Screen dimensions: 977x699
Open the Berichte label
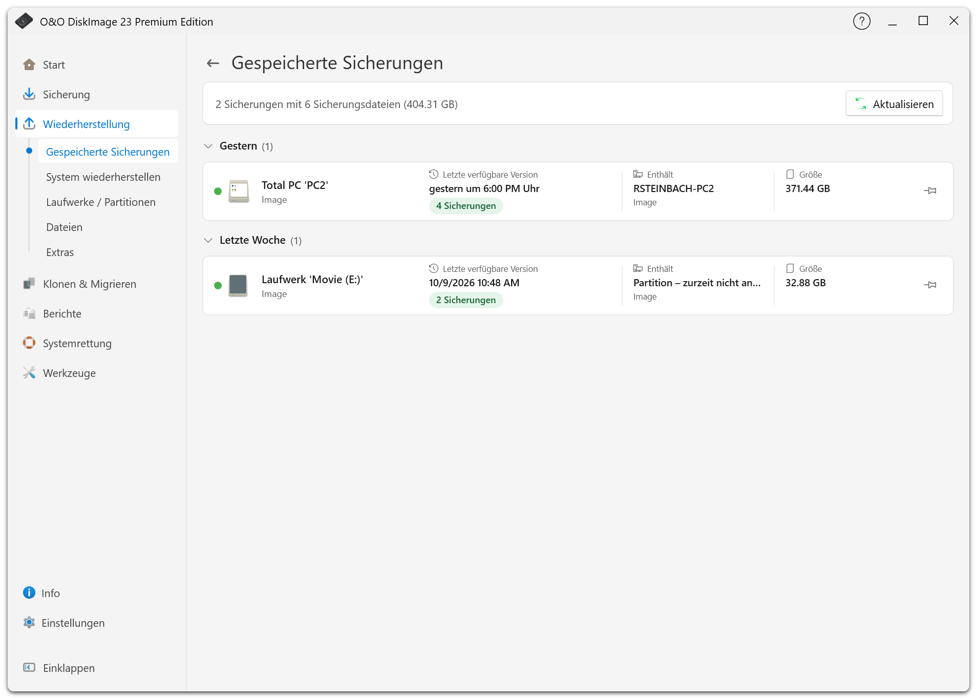pyautogui.click(x=62, y=314)
